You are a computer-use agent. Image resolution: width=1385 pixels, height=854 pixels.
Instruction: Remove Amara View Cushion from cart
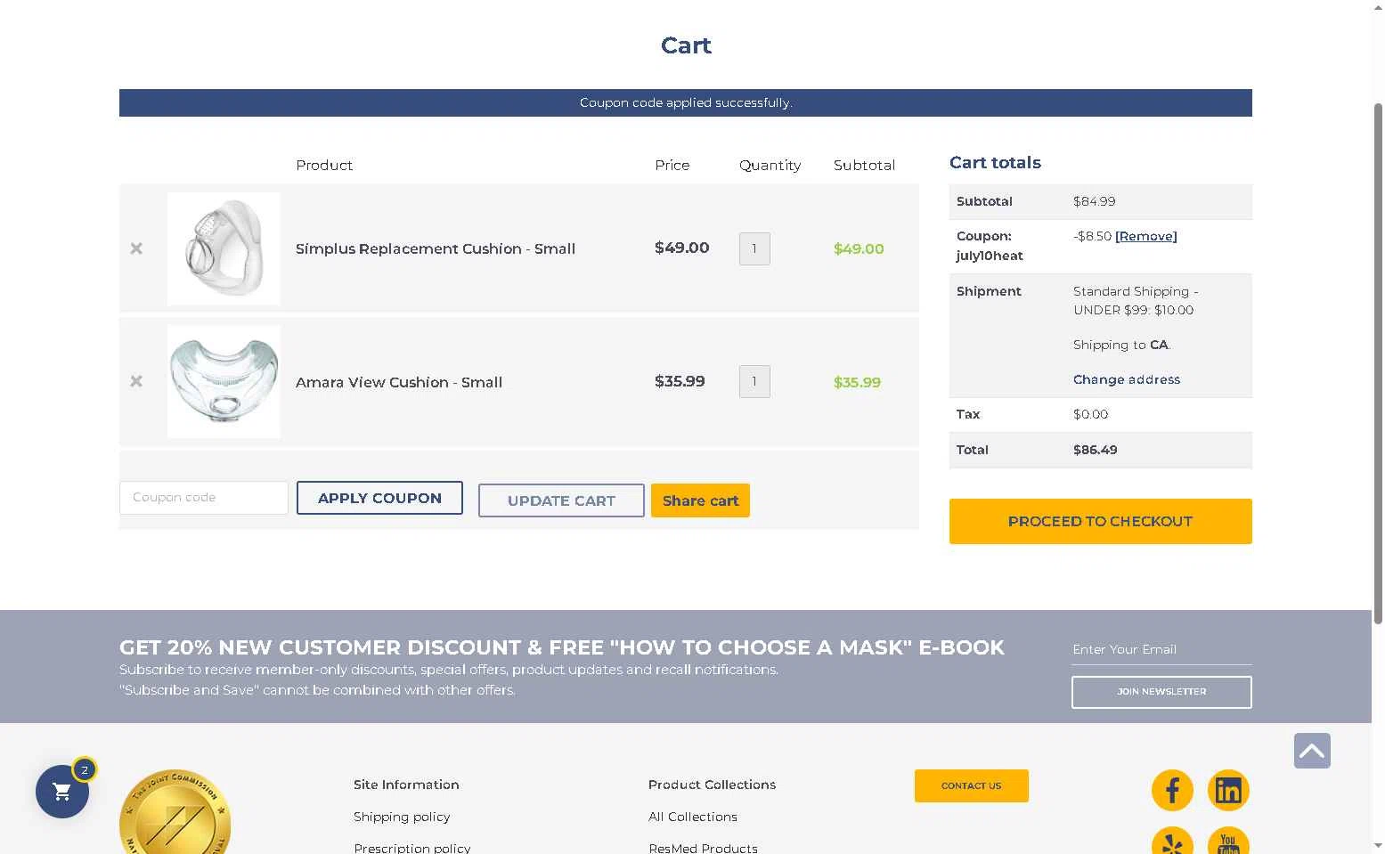point(136,381)
